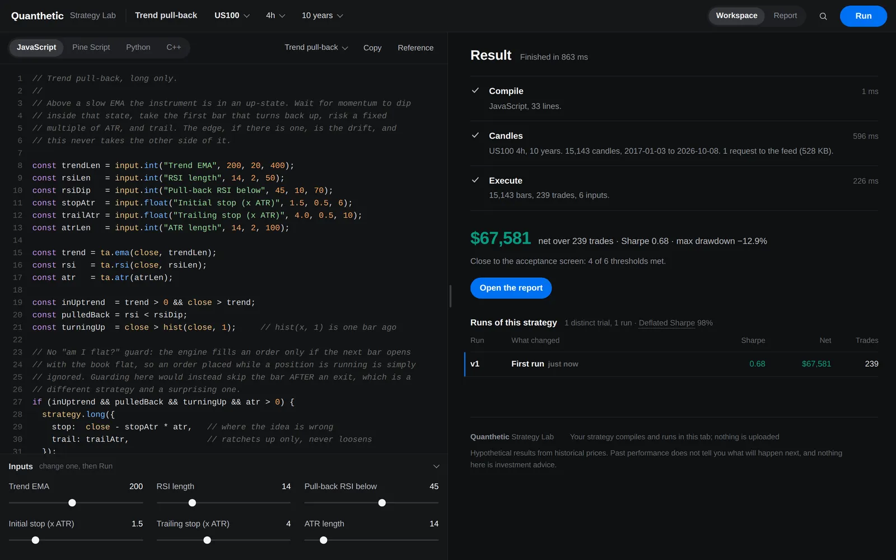Click the Execute step checkmark icon
This screenshot has width=896, height=560.
pos(475,180)
